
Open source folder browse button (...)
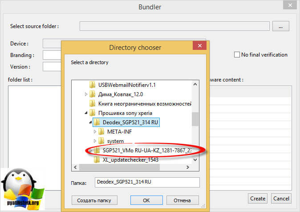pyautogui.click(x=281, y=26)
